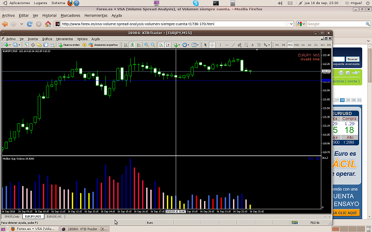Select the trendline drawing tool
This screenshot has height=232, width=372.
click(x=233, y=45)
